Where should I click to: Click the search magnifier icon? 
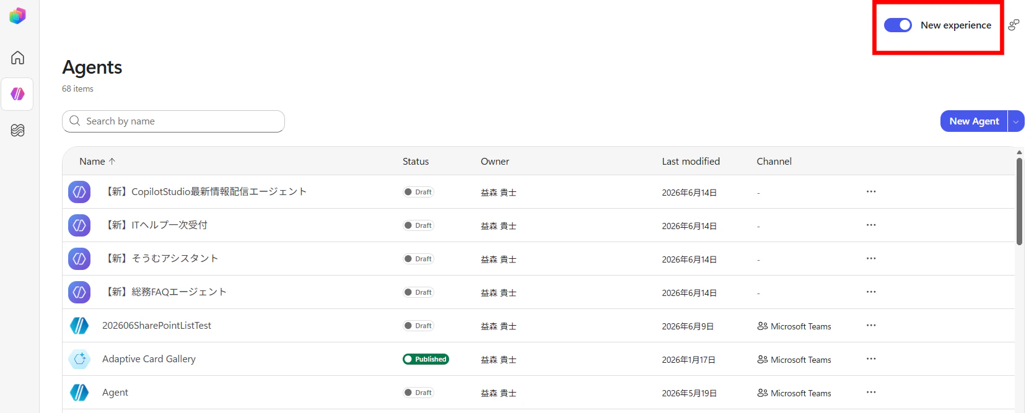point(75,121)
